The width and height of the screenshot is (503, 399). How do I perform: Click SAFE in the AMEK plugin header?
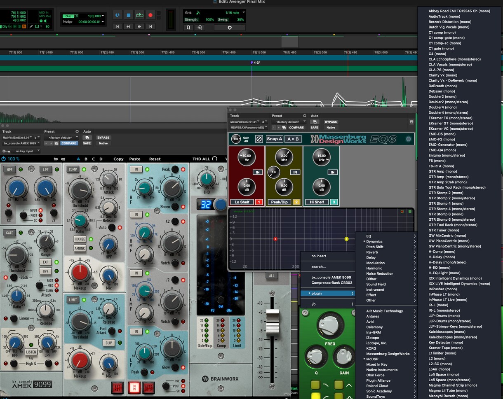pos(87,143)
